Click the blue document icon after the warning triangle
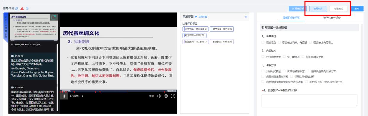This screenshot has width=368, height=116. coord(27,9)
